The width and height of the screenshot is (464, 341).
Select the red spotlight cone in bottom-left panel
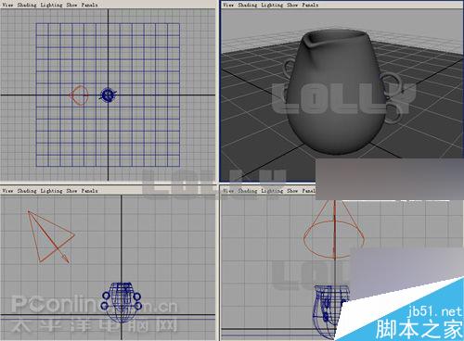(x=51, y=237)
